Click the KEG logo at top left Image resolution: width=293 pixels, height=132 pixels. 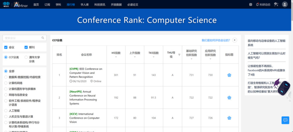point(6,4)
